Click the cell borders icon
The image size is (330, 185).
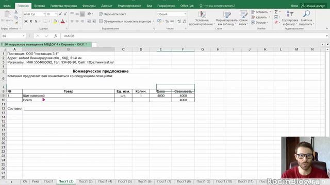pos(45,21)
